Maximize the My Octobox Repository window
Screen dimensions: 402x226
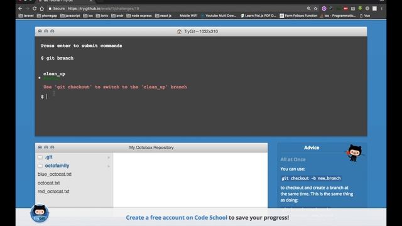(52, 148)
